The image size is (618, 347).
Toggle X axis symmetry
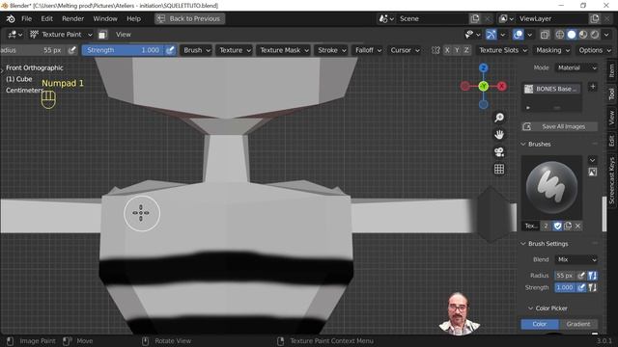point(447,50)
